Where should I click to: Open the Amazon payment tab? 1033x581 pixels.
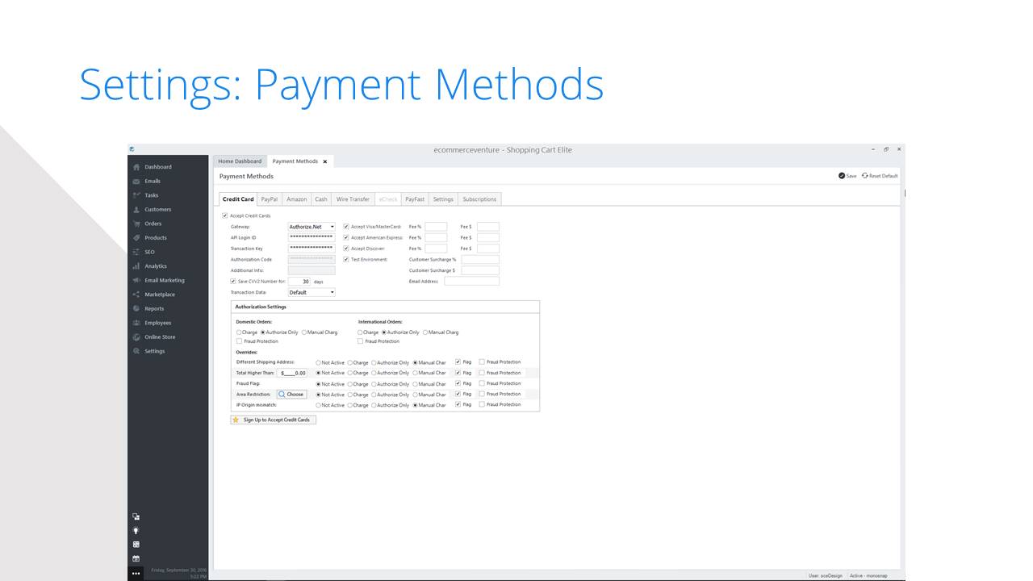coord(296,199)
